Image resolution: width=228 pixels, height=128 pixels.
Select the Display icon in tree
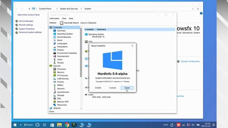tap(55, 50)
